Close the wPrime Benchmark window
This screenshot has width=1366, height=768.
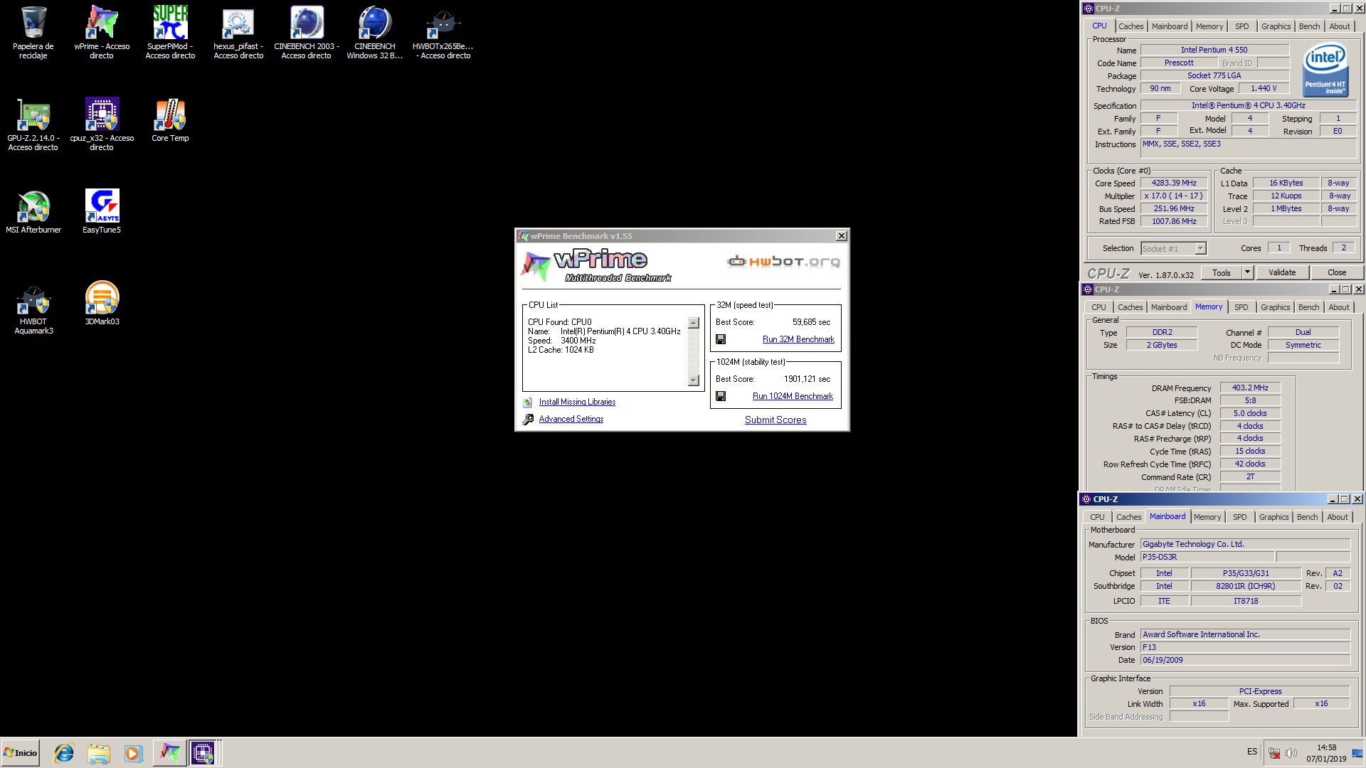[x=841, y=236]
